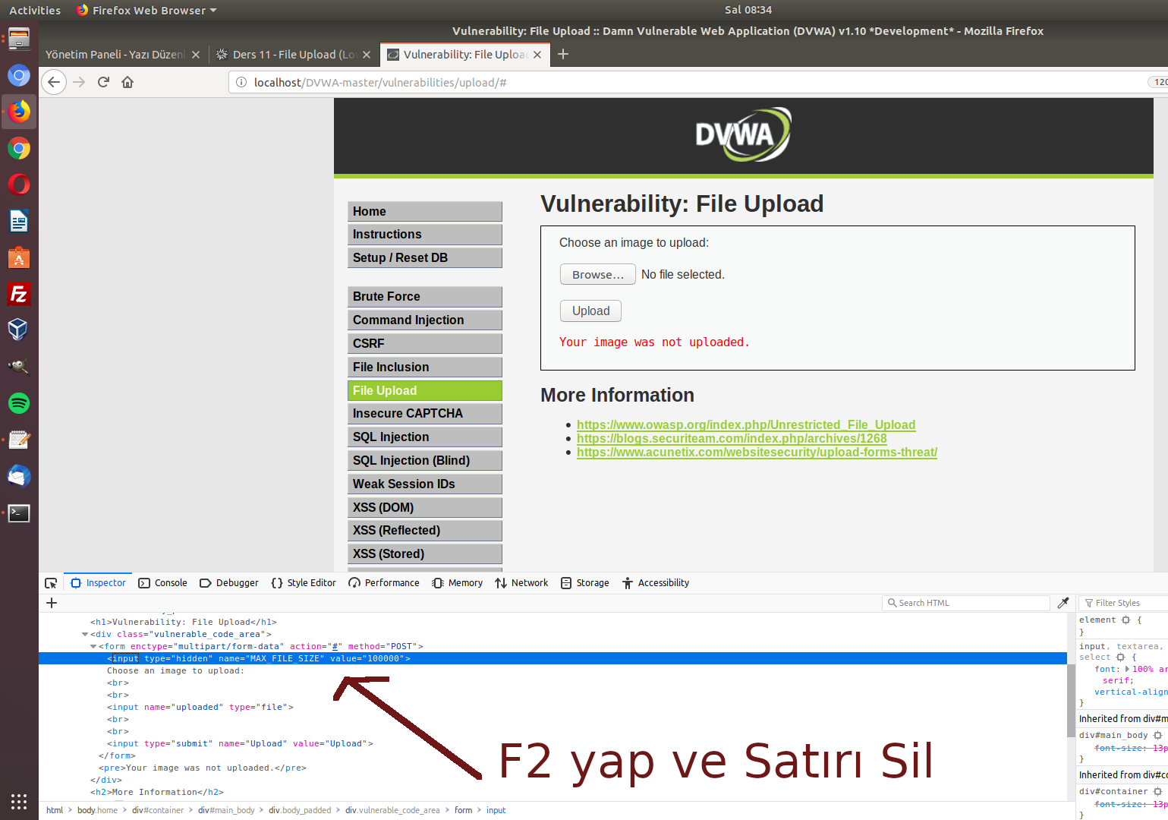Open a new browser tab

click(x=563, y=54)
